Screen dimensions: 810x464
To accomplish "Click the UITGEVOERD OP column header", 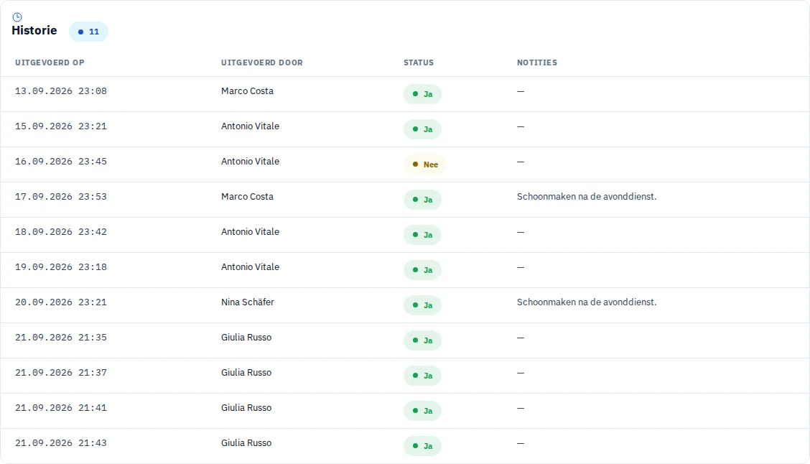I will point(50,62).
